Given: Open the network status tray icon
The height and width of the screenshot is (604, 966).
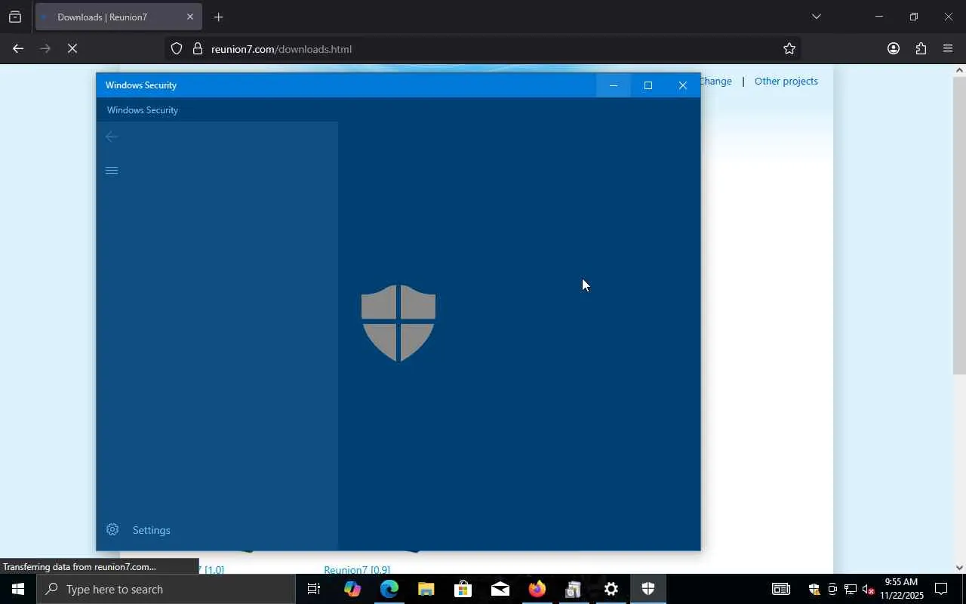Looking at the screenshot, I should pos(851,589).
